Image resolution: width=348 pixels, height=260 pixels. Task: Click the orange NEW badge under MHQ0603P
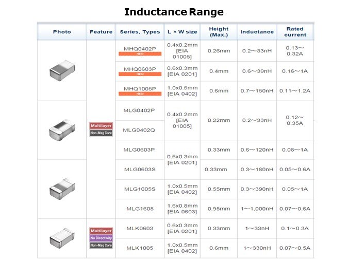[x=139, y=73]
